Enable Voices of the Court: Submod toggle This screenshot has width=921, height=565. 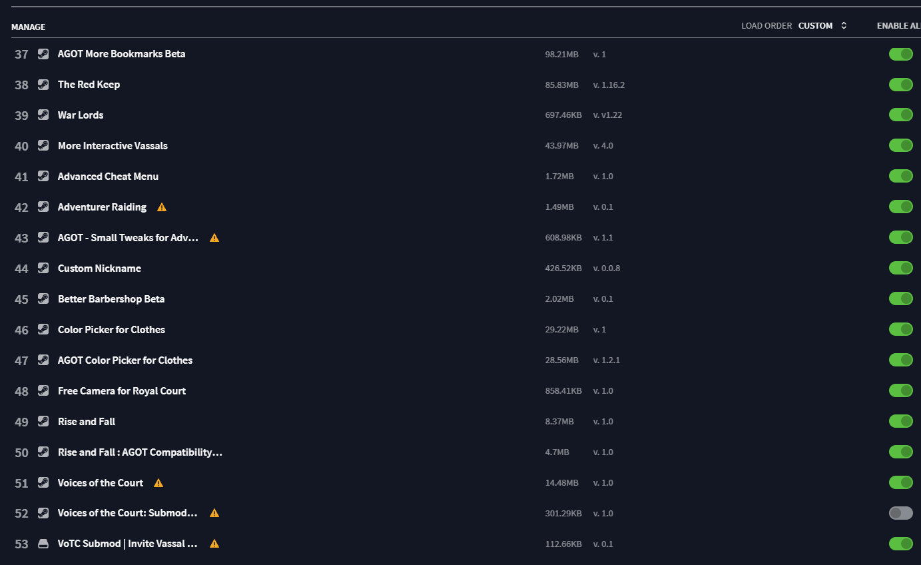point(901,513)
